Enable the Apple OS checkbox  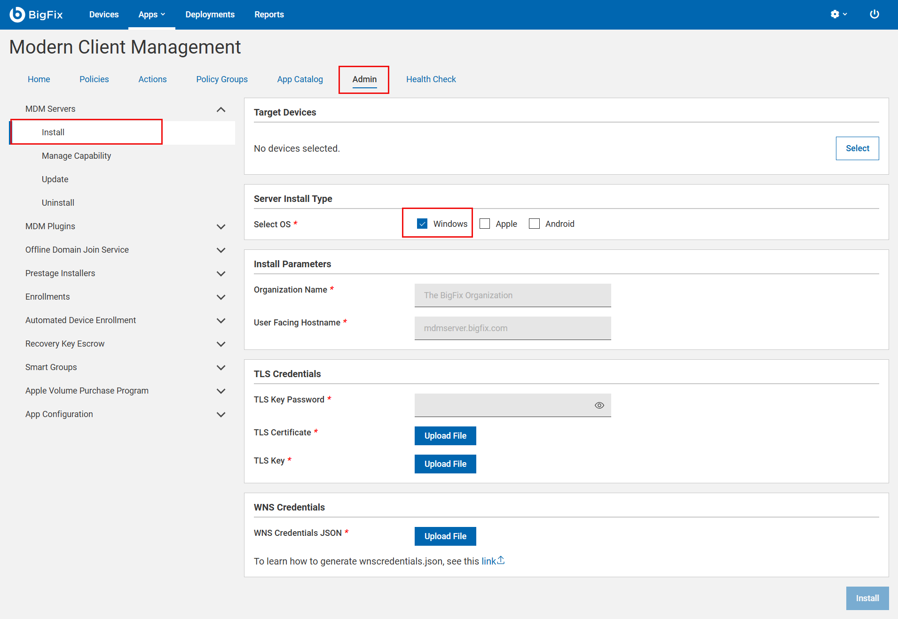click(x=484, y=224)
